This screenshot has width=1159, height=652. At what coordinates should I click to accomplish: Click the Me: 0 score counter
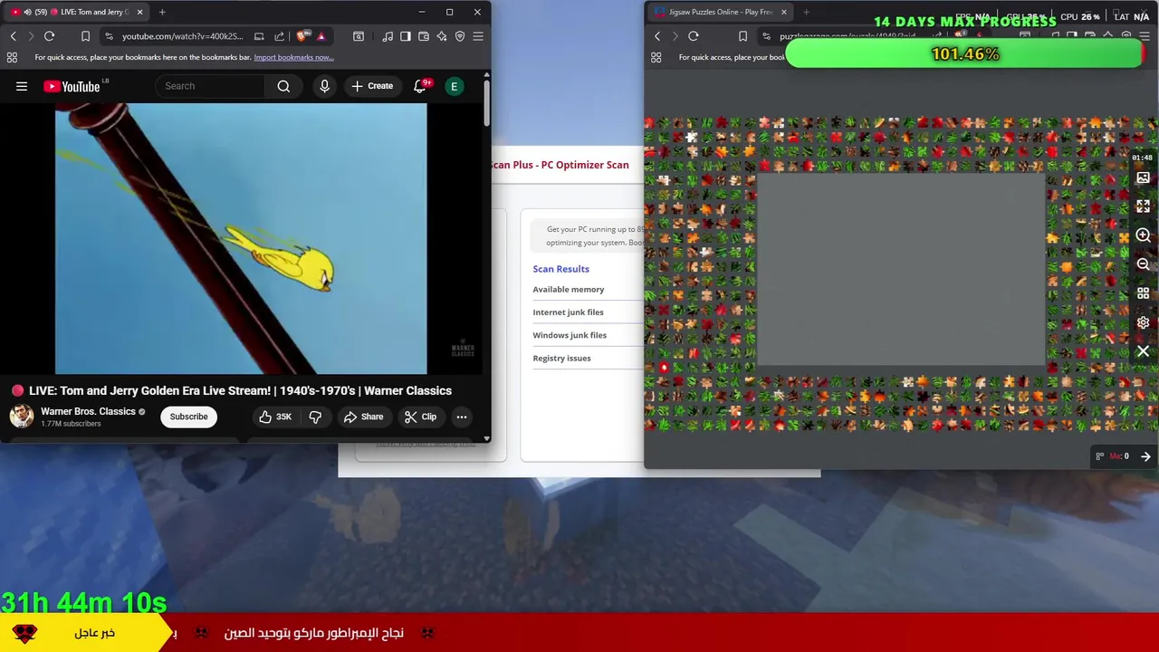[x=1119, y=456]
